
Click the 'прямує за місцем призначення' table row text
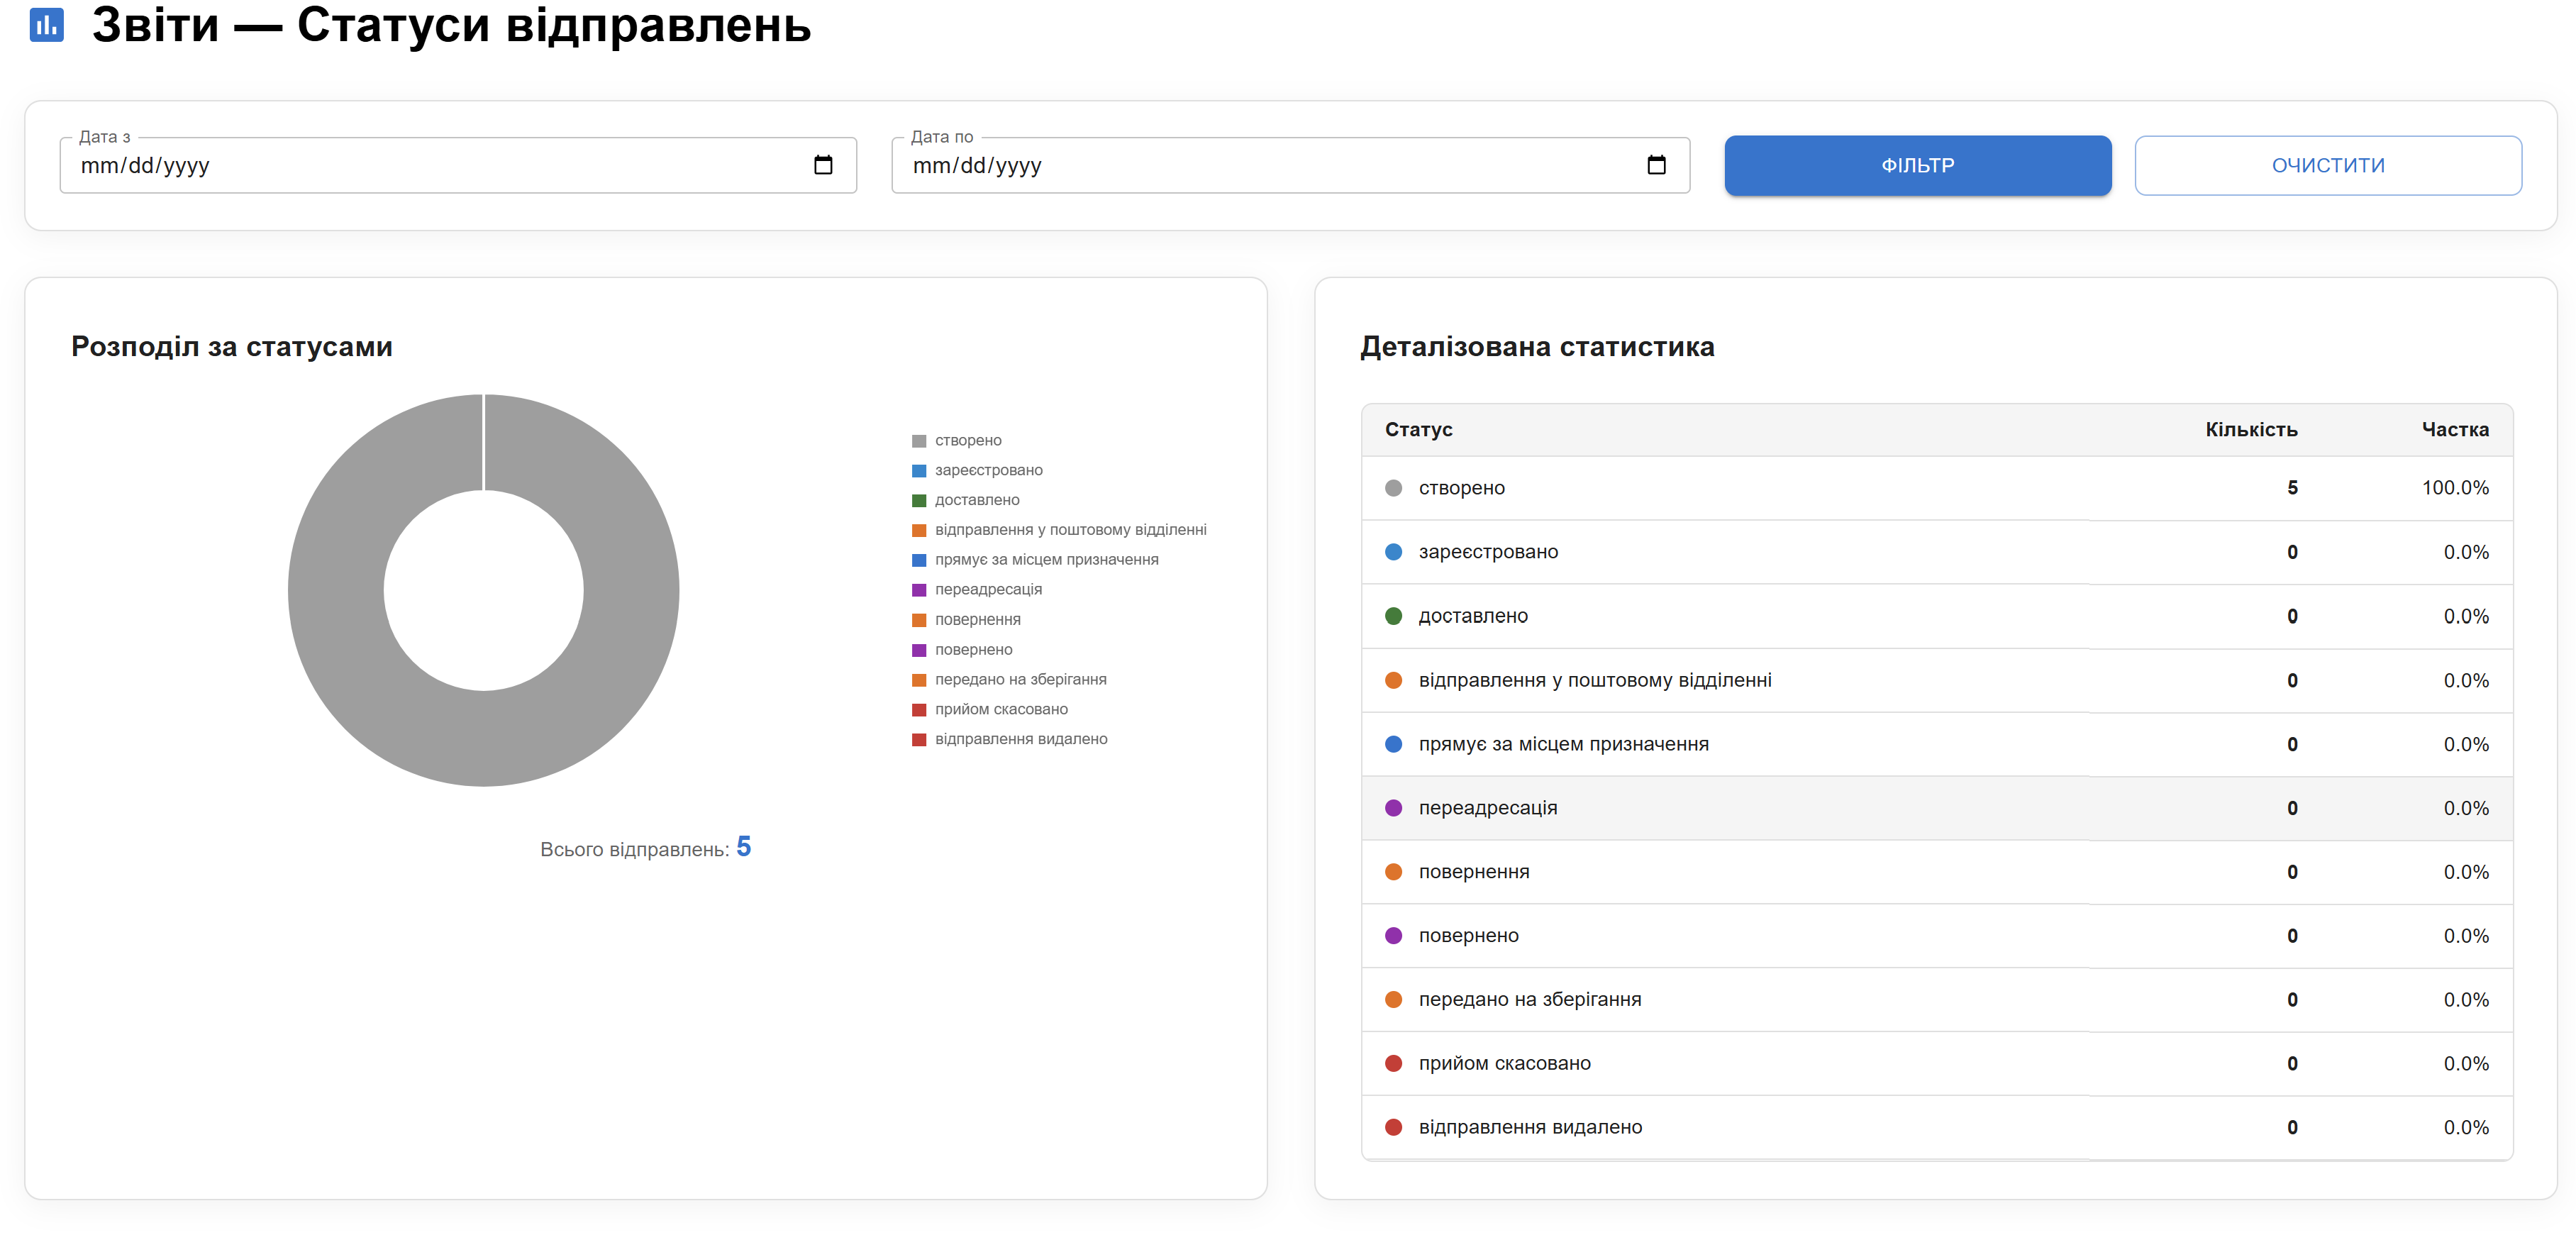pos(1563,744)
